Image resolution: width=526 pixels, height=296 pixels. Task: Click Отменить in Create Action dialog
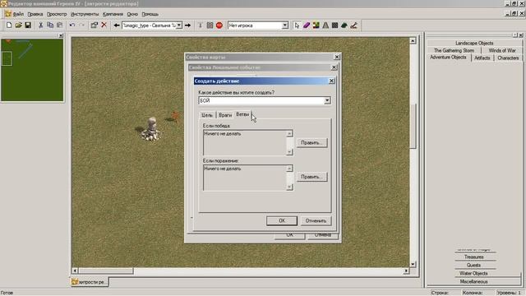316,220
